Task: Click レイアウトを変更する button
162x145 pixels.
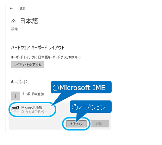Action: (27, 65)
